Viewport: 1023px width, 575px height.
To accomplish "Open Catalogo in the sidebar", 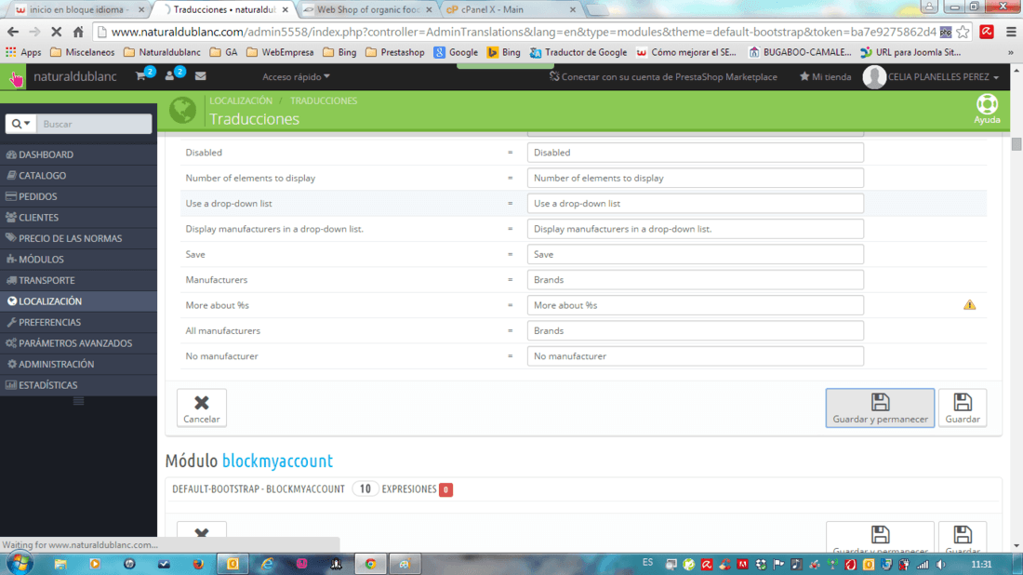I will [78, 176].
